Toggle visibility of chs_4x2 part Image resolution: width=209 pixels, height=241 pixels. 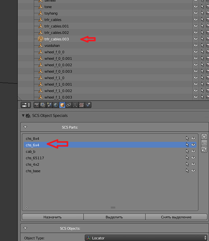click(193, 164)
